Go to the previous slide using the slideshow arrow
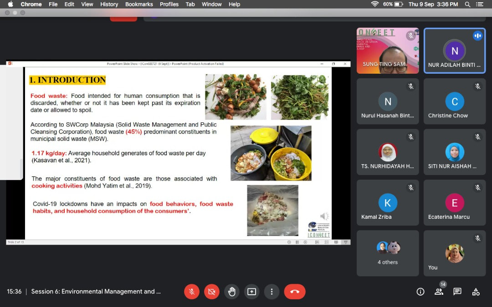Screen dimensions: 492x307 click(289, 242)
